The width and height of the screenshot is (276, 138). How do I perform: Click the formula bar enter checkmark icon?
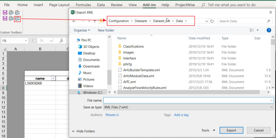click(52, 41)
